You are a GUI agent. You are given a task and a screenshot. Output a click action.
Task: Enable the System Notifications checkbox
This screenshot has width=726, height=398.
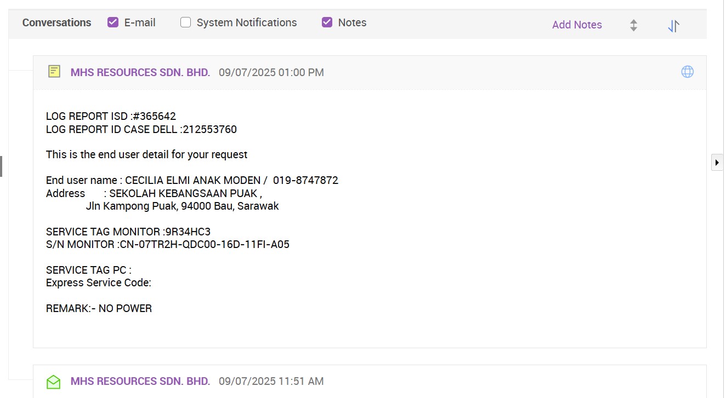click(186, 22)
